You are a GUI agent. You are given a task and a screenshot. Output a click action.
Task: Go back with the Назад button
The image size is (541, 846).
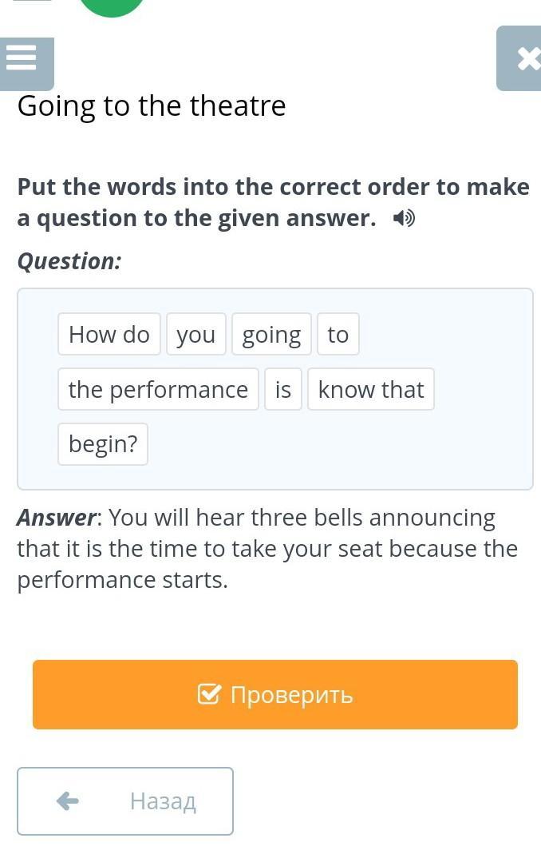pyautogui.click(x=125, y=801)
